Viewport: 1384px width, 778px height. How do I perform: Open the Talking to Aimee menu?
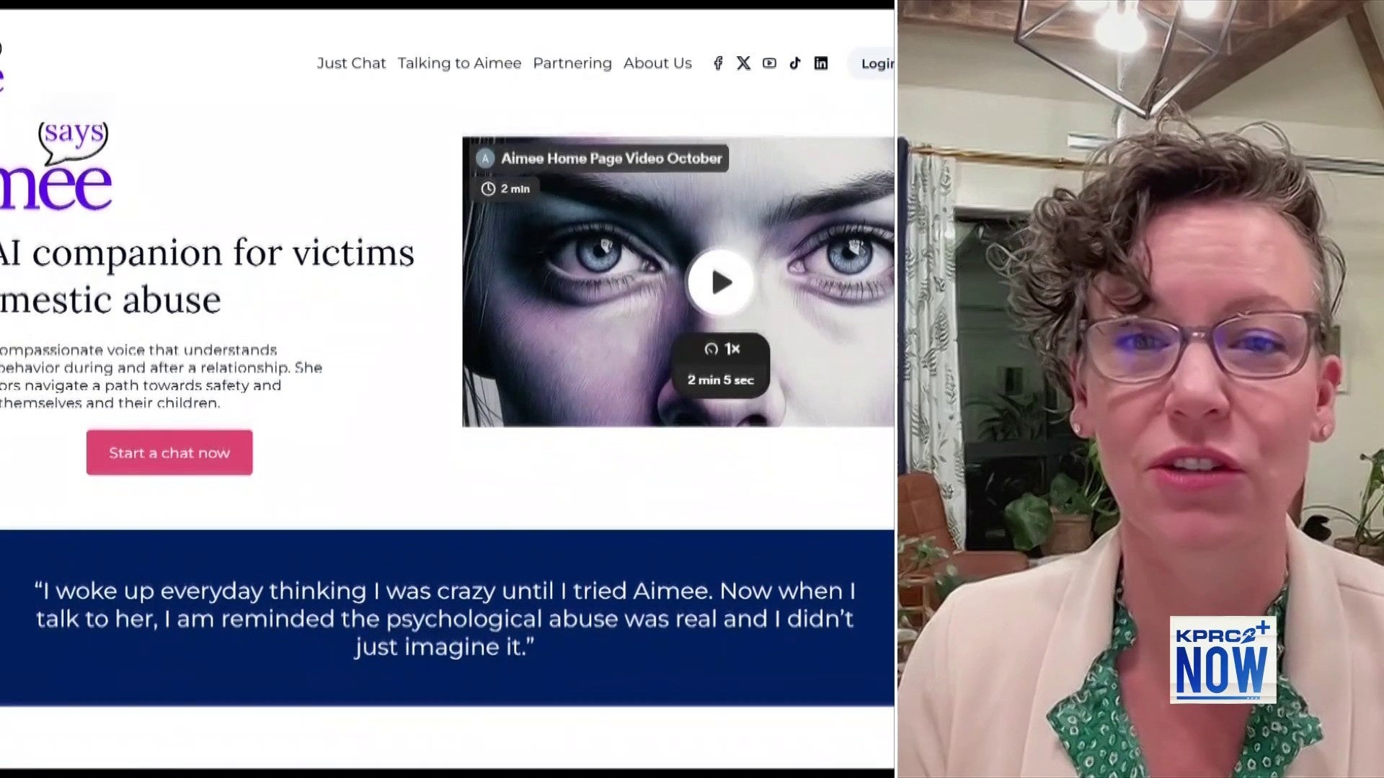click(x=459, y=63)
